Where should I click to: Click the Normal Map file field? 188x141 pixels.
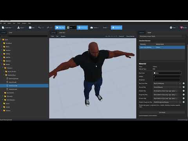pyautogui.click(x=166, y=87)
